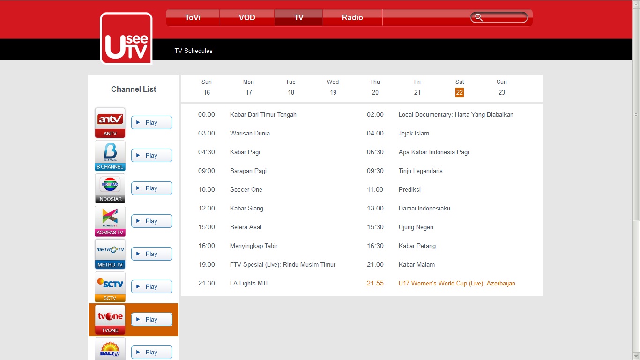
Task: Open the TV Schedules submenu link
Action: (x=193, y=51)
